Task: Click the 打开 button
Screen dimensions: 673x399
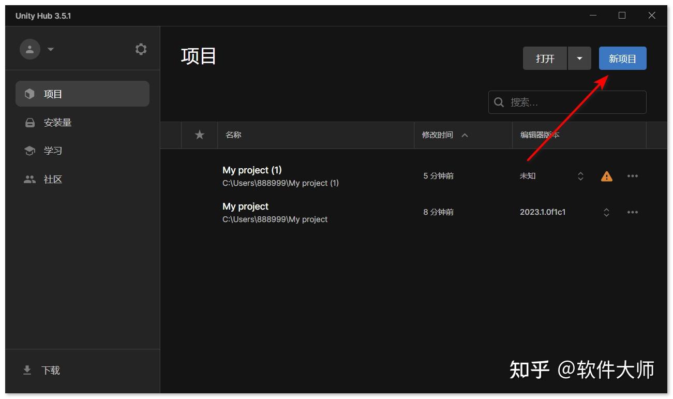Action: 544,58
